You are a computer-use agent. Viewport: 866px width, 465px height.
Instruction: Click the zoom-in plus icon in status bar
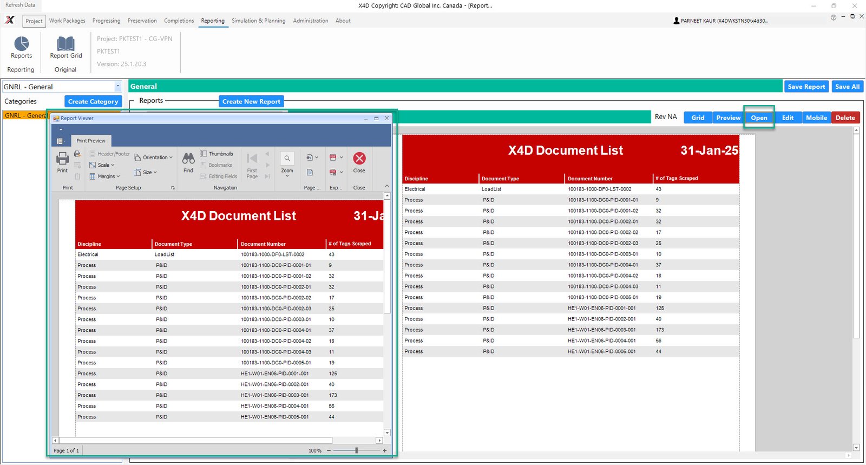point(385,450)
